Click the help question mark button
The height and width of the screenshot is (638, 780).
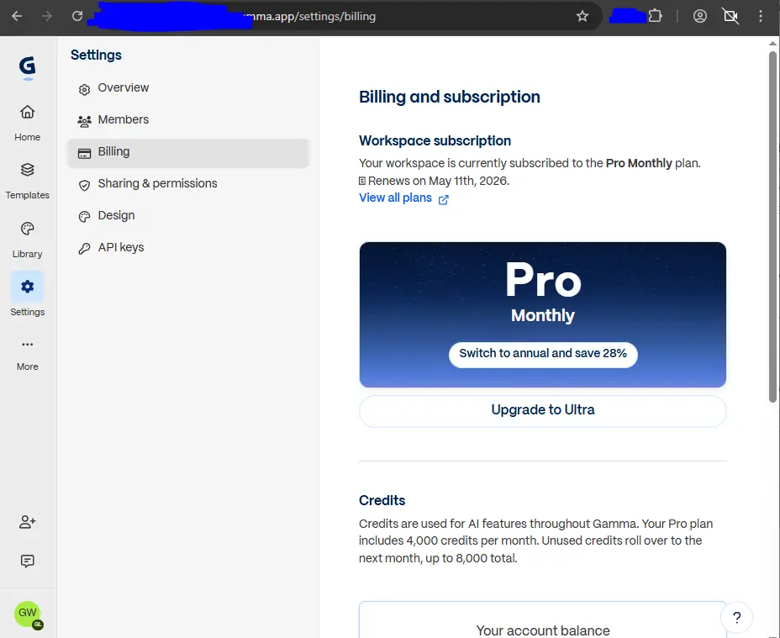point(736,618)
